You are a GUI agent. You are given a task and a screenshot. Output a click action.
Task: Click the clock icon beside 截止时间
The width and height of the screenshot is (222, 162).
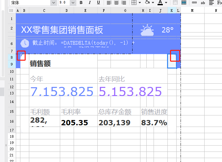25,44
